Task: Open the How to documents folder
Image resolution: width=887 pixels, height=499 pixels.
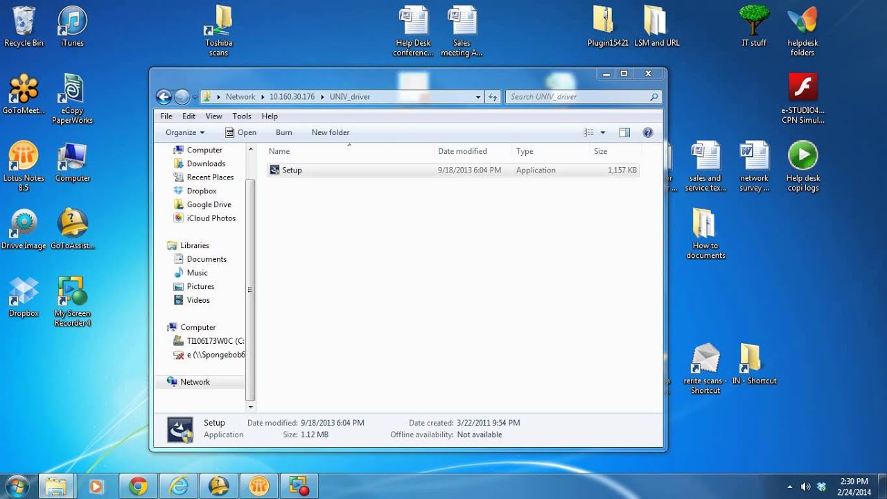Action: [705, 234]
